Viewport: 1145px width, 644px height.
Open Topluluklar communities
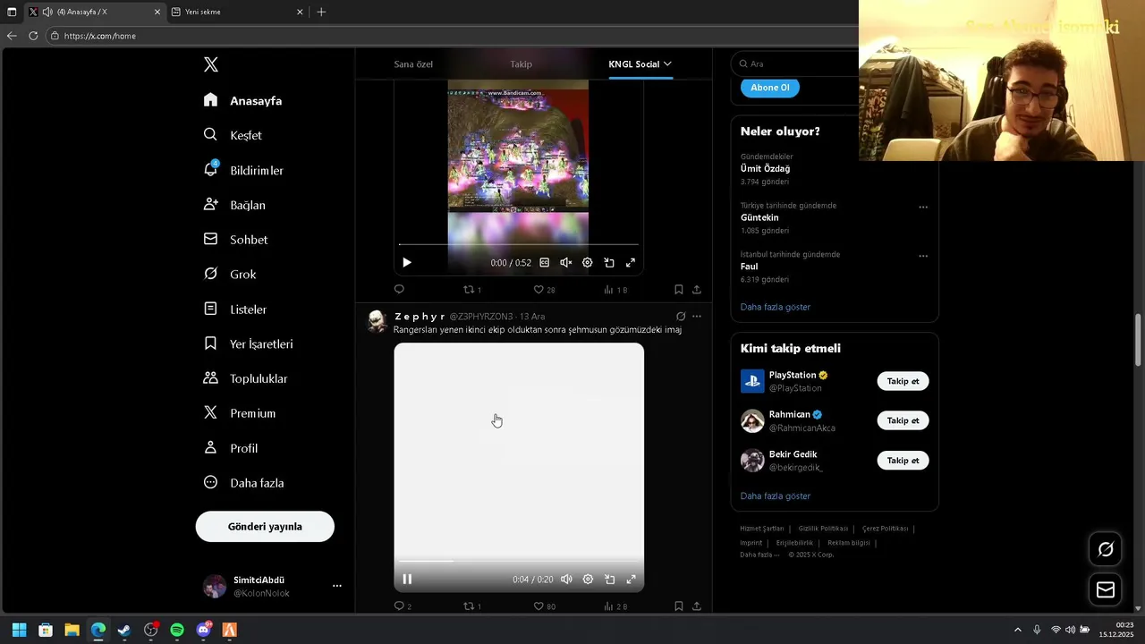(245, 378)
